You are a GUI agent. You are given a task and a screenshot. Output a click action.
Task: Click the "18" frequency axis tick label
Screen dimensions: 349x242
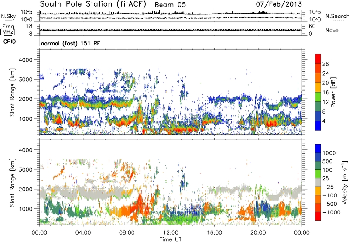29,26
